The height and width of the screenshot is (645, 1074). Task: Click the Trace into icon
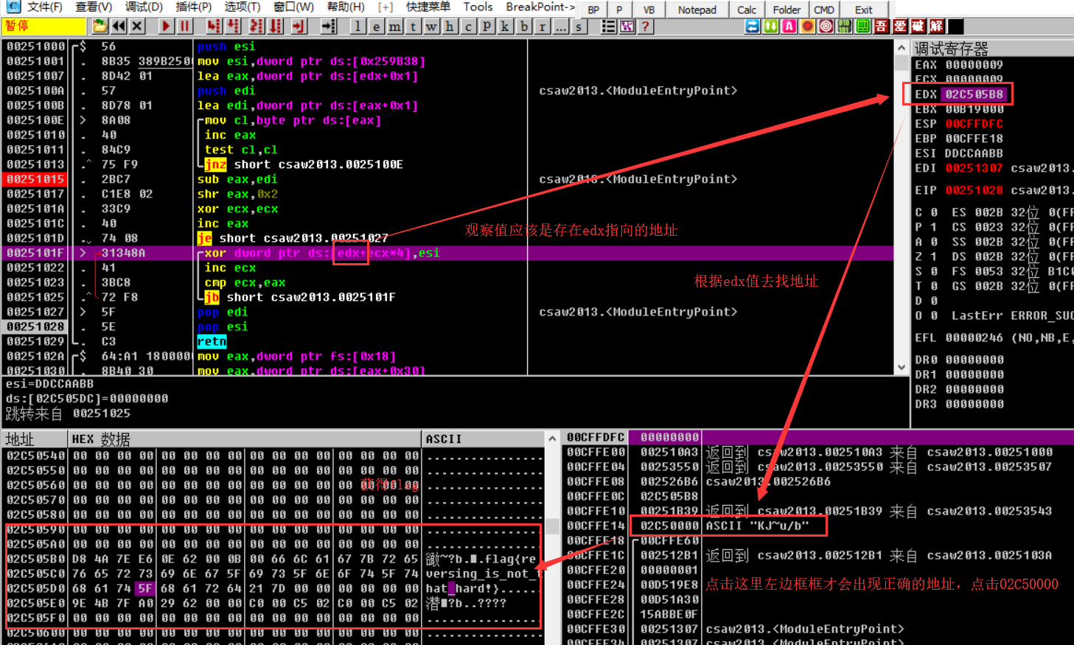(257, 27)
